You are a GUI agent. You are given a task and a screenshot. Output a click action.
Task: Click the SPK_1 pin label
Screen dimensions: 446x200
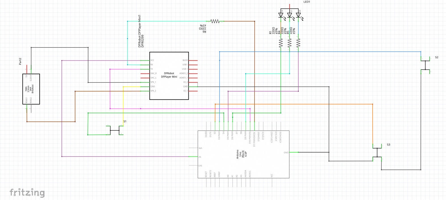(x=153, y=82)
